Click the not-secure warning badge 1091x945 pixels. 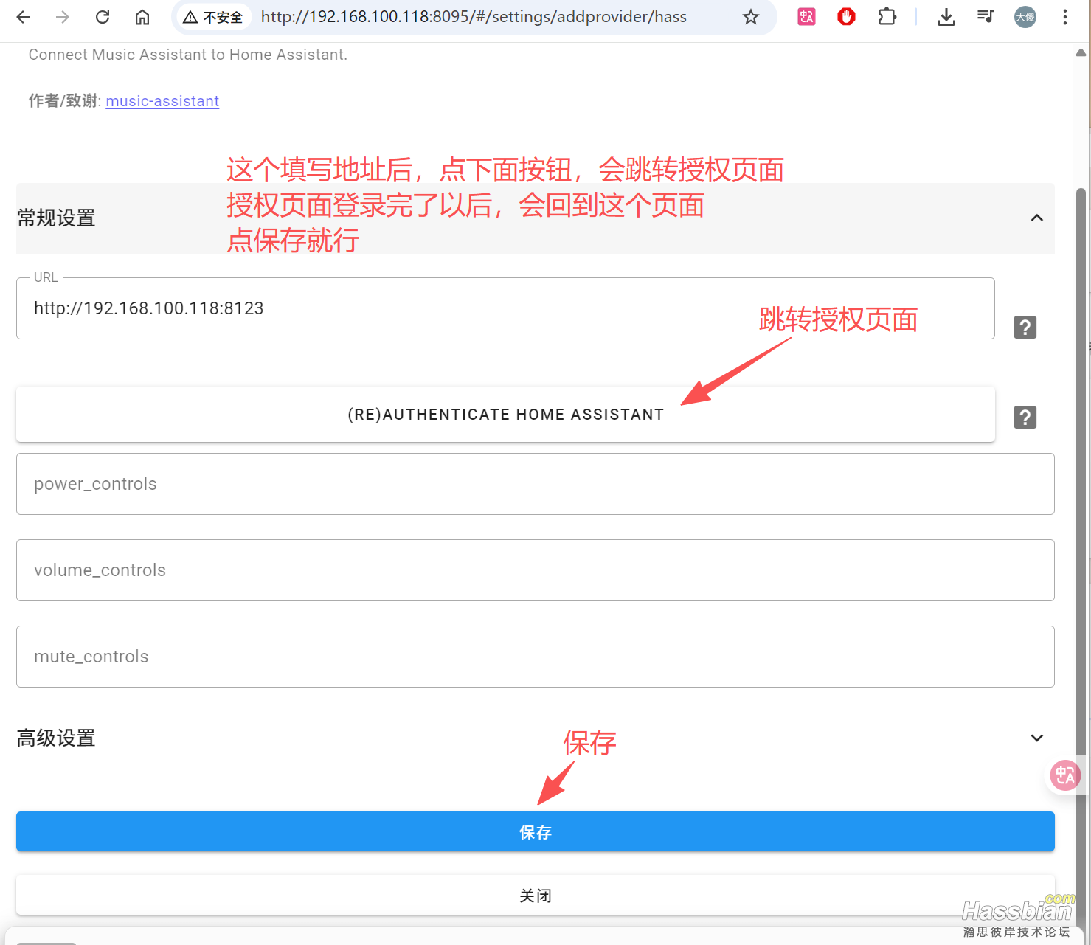[x=213, y=17]
